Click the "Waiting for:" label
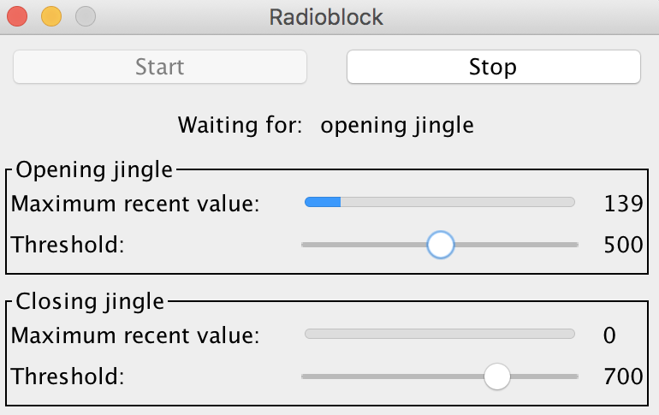The image size is (659, 415). (240, 126)
